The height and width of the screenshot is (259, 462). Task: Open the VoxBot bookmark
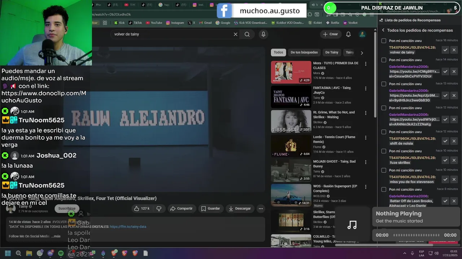[350, 23]
